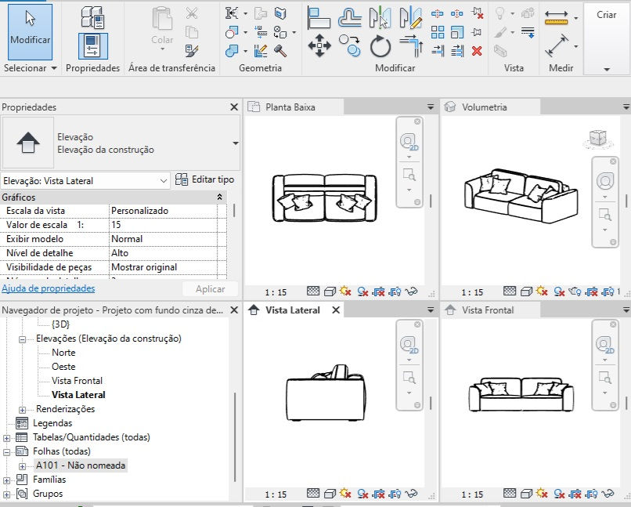Click the Match Type Properties brush icon
Image resolution: width=631 pixels, height=507 pixels.
(192, 51)
